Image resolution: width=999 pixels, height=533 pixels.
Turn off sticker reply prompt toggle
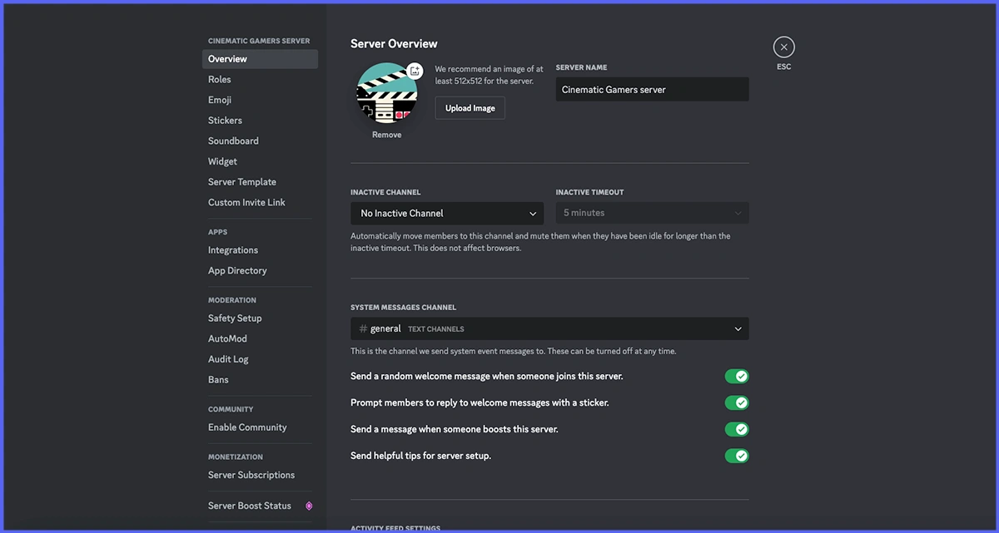coord(736,403)
